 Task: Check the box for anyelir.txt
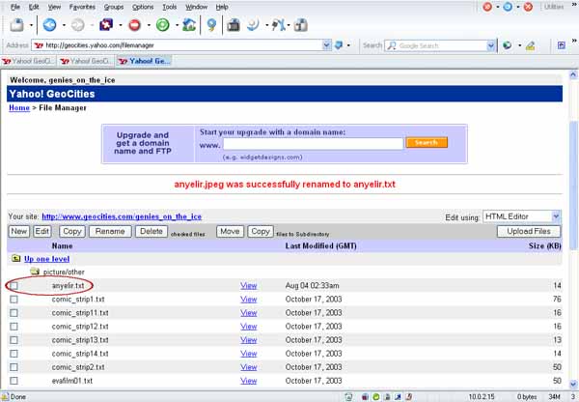(14, 285)
